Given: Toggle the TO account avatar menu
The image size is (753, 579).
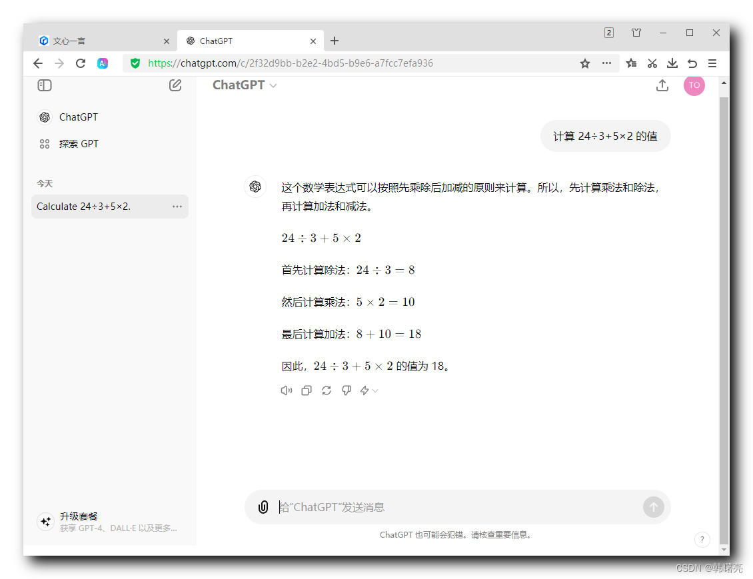Looking at the screenshot, I should coord(694,85).
